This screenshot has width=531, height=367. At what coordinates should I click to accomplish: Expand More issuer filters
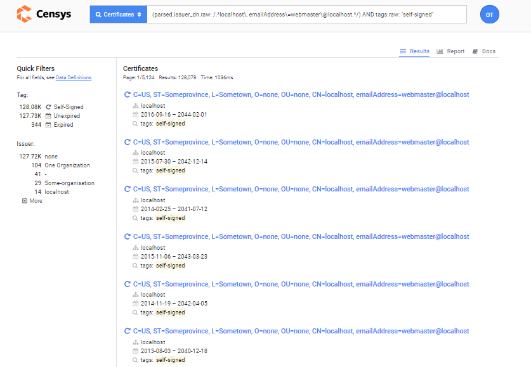[x=32, y=200]
